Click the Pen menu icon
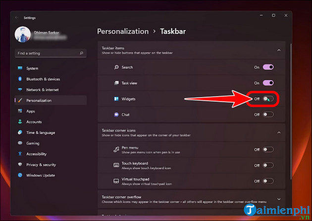This screenshot has height=221, width=312. pos(116,149)
